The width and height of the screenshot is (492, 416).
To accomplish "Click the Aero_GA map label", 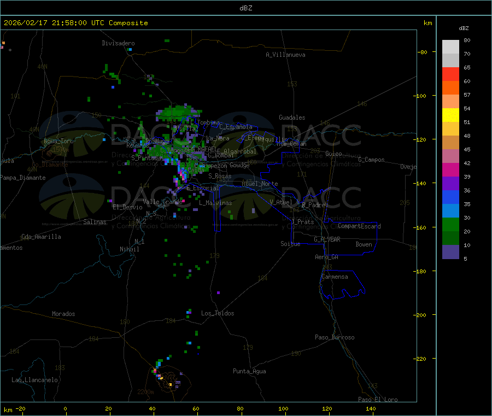I will pos(327,257).
